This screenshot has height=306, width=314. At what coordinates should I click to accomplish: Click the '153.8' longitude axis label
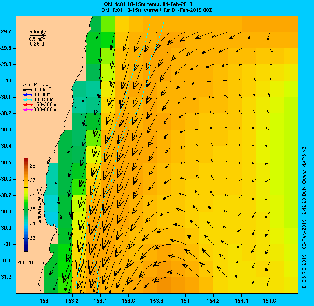[x=157, y=301]
